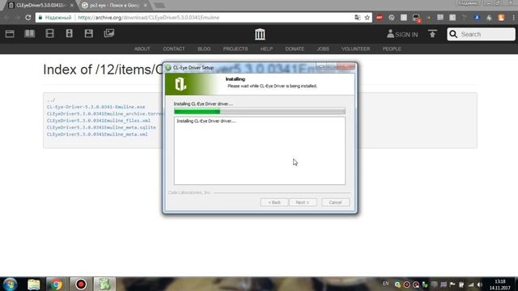Screen dimensions: 518x291
Task: Open the Emuline_files.xml link
Action: (99, 120)
